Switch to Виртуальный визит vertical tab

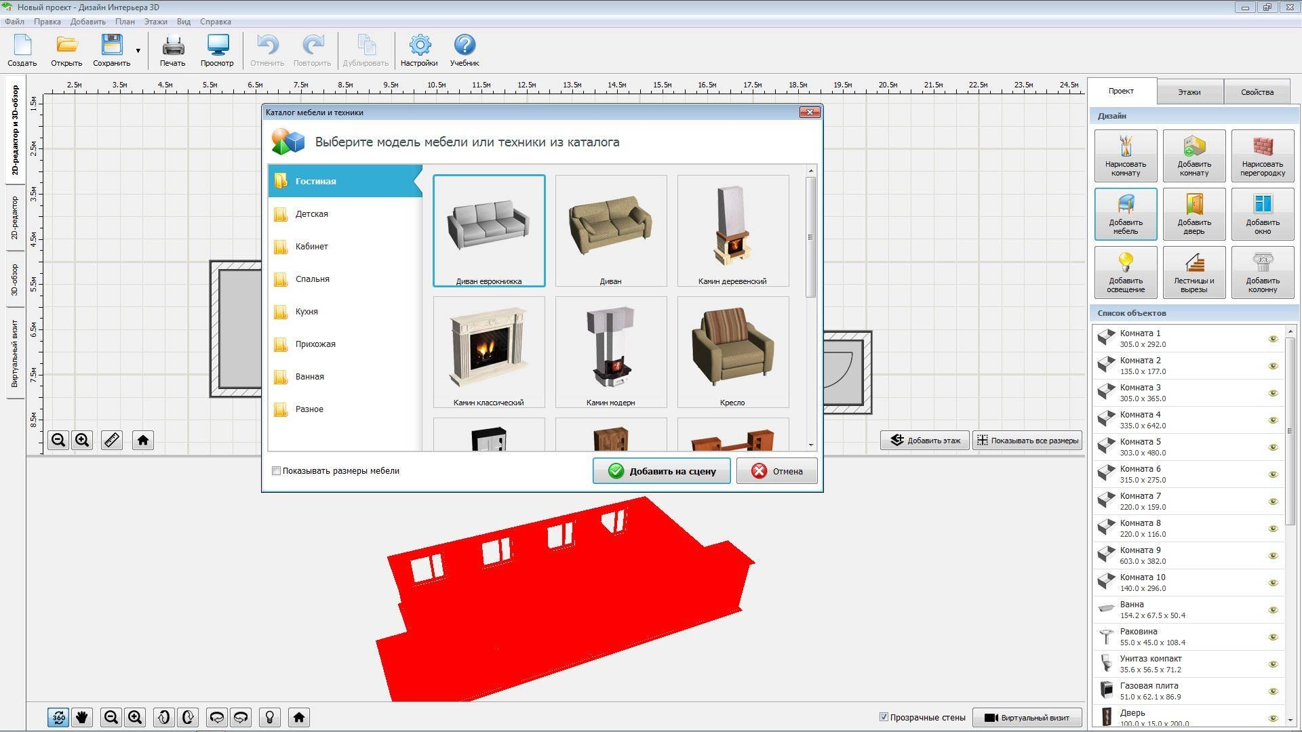pos(15,353)
